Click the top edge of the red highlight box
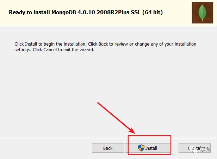Screen dimensions: 217x159 149,136
